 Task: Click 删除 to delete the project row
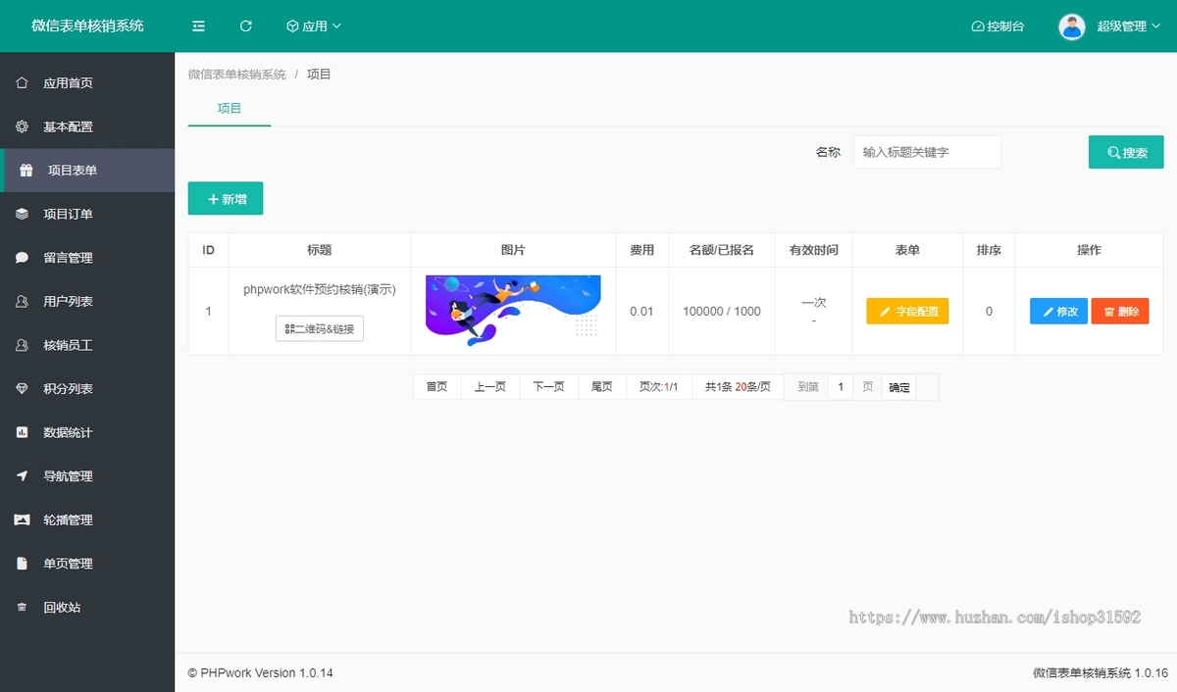[1119, 311]
